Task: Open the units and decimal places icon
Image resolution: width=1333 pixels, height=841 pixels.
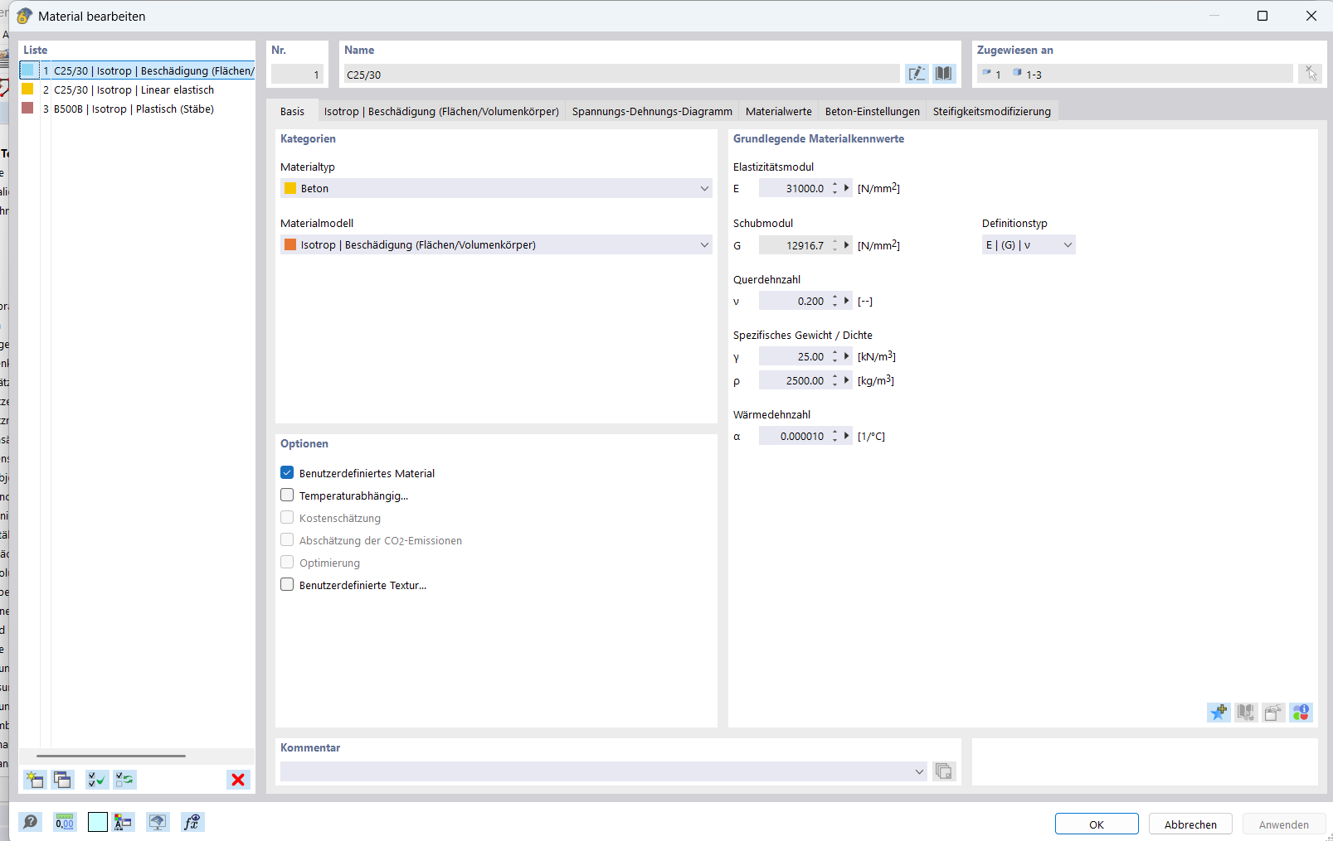Action: click(65, 822)
